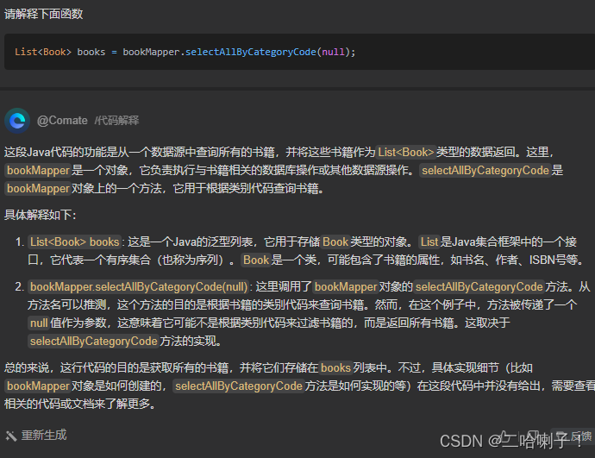This screenshot has width=595, height=458.
Task: Click the List<Book> books chip in item 1
Action: tap(75, 242)
